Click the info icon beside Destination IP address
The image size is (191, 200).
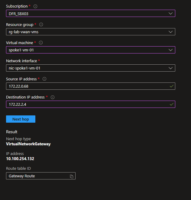(53, 97)
